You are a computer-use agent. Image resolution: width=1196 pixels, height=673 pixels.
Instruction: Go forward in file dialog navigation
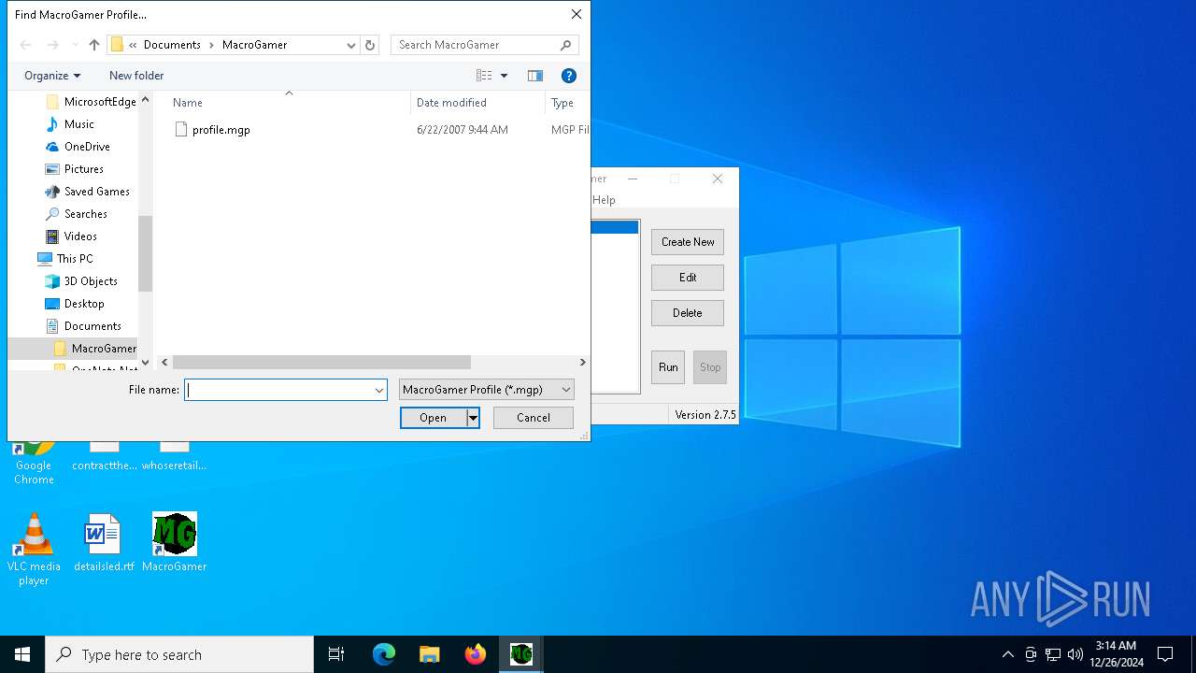(x=52, y=45)
